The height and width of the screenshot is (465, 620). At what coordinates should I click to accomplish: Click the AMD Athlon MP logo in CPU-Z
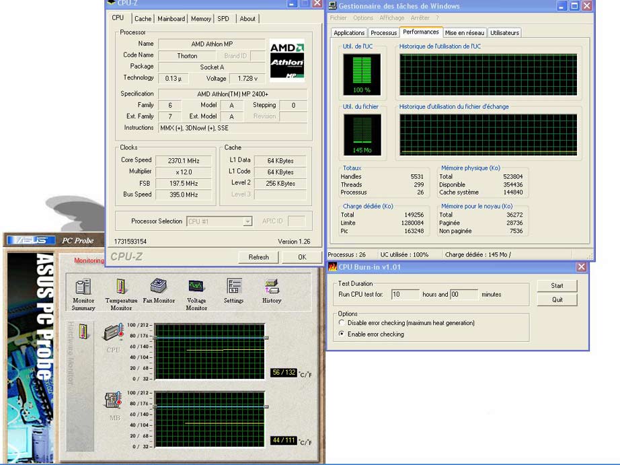point(287,60)
